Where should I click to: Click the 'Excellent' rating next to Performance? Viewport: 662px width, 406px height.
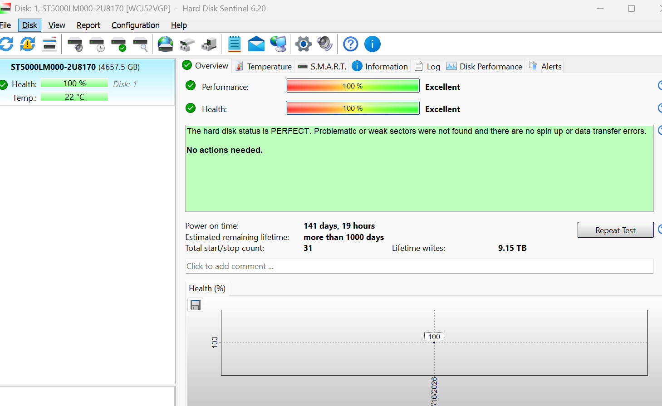pos(443,87)
